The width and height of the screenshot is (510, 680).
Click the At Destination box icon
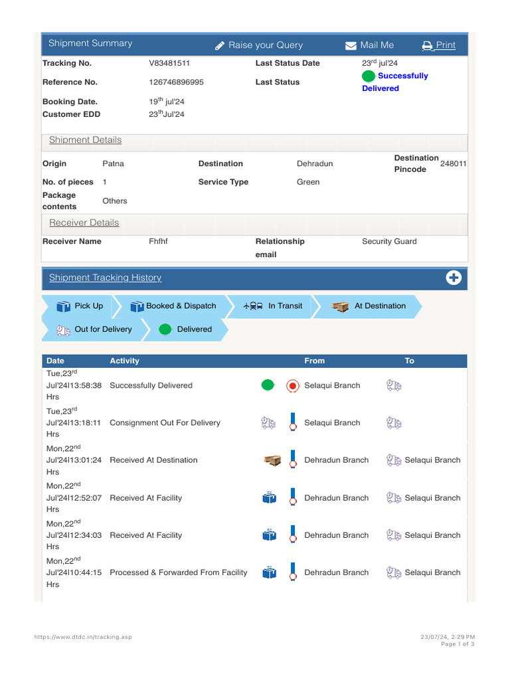pos(341,307)
